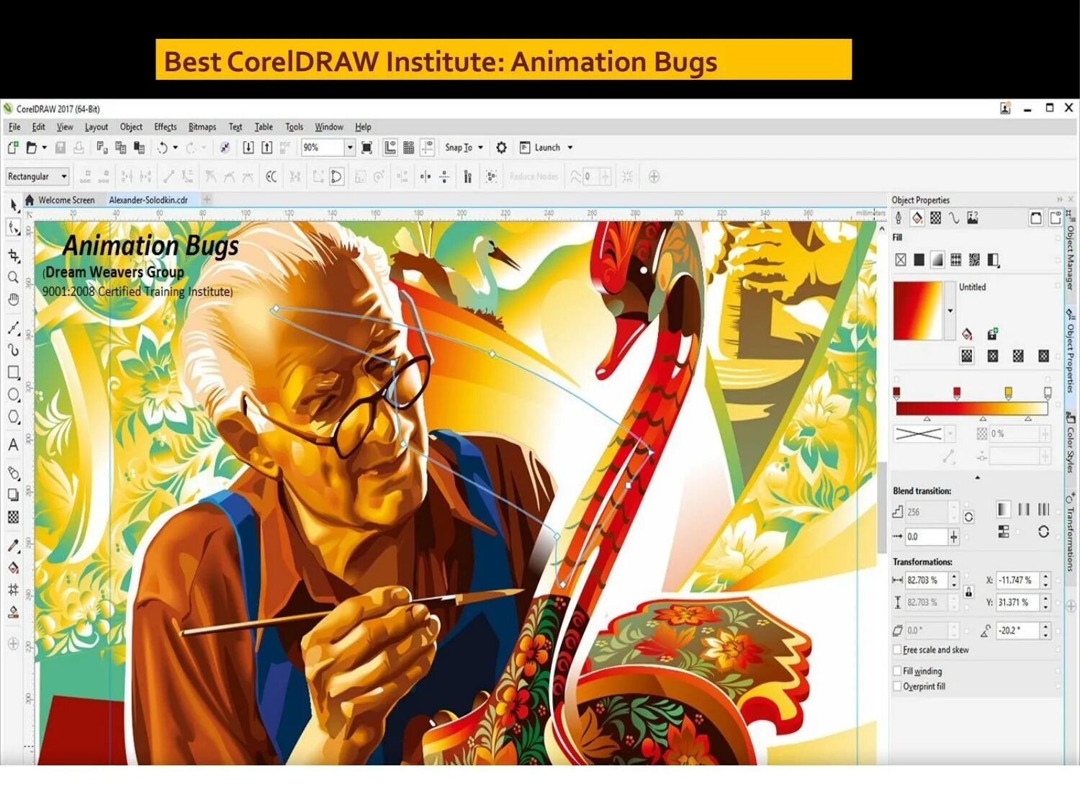Screen dimensions: 1080x810
Task: Expand the Open file arrow dropdown
Action: click(x=45, y=148)
